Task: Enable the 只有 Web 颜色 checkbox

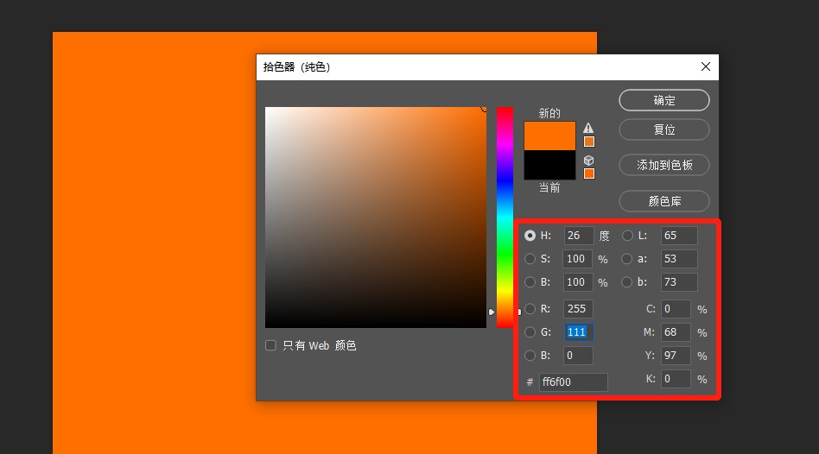Action: coord(270,345)
